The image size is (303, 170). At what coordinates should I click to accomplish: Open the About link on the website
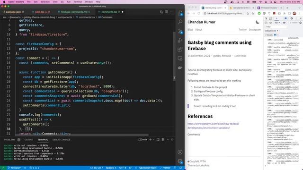coord(198,29)
